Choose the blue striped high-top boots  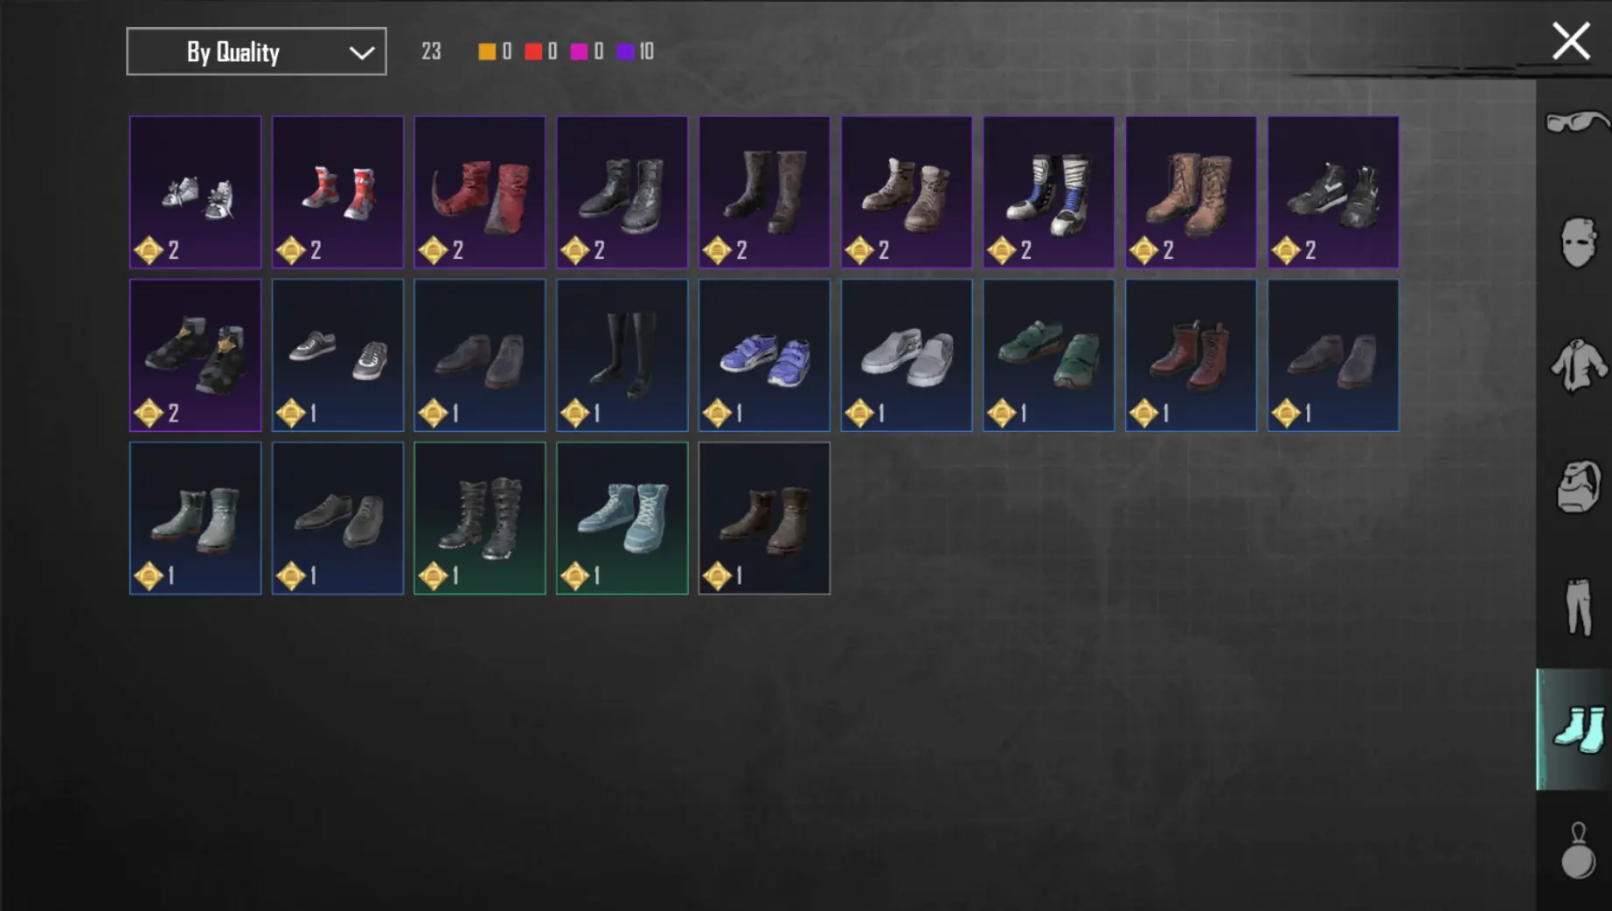(1048, 191)
